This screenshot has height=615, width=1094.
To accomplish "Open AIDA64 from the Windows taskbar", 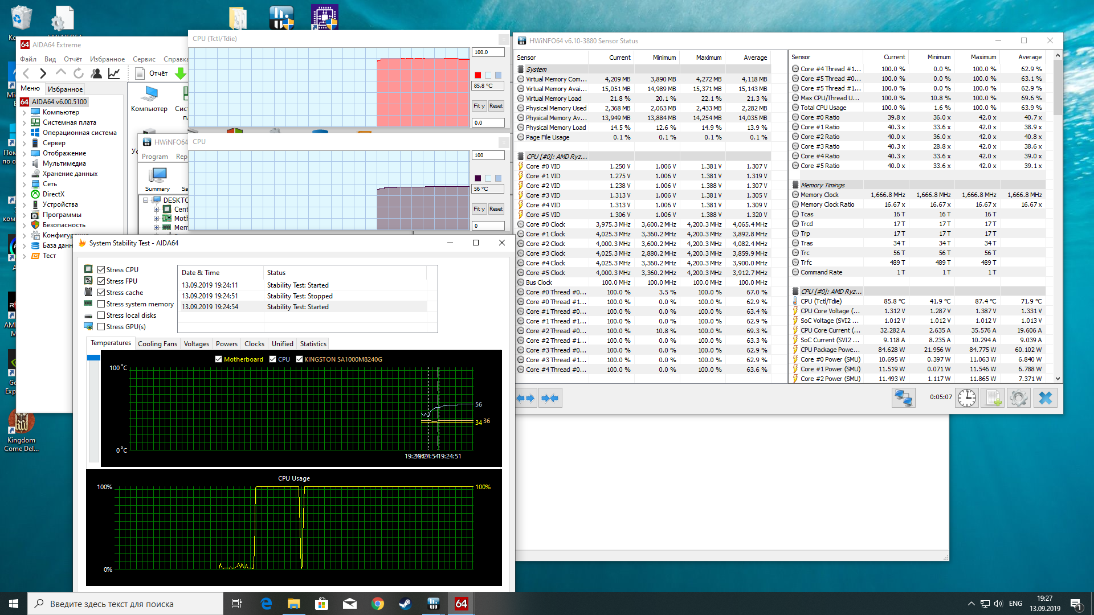I will click(x=461, y=604).
